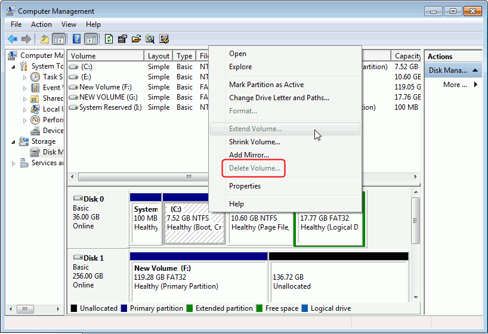The image size is (488, 334).
Task: Expand the Local Users tree node
Action: point(24,110)
